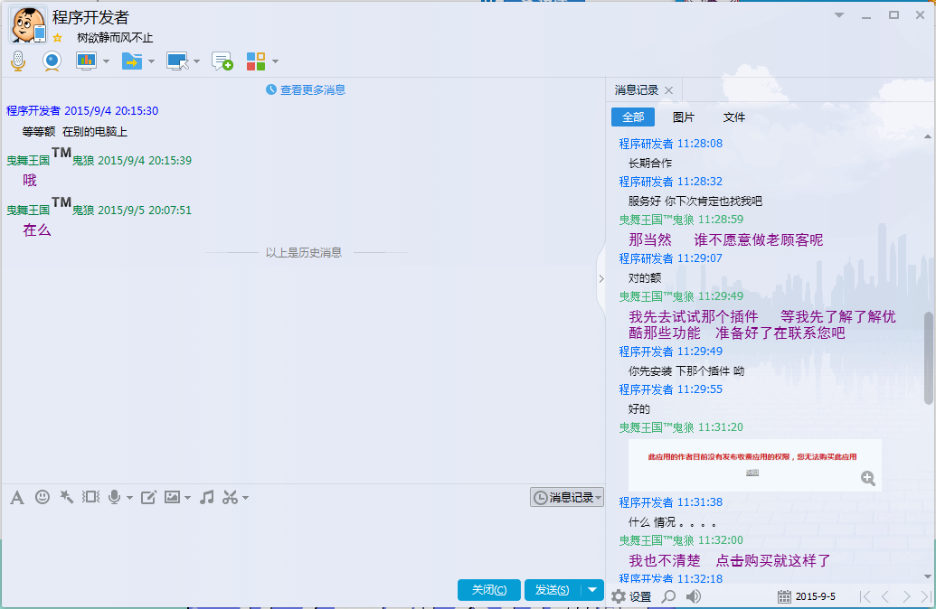Click contact name 程序开发者 in header
Image resolution: width=936 pixels, height=609 pixels.
pyautogui.click(x=90, y=17)
